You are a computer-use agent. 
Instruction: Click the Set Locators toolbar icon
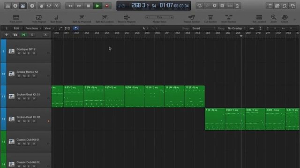pos(259,17)
